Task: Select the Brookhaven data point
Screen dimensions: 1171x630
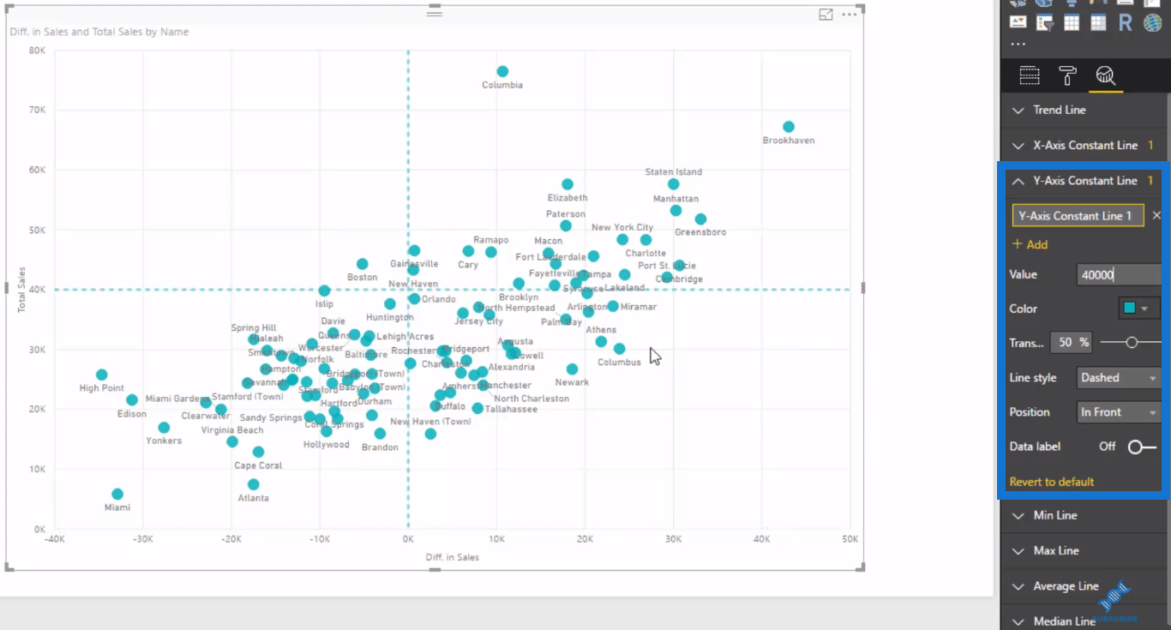Action: click(789, 127)
